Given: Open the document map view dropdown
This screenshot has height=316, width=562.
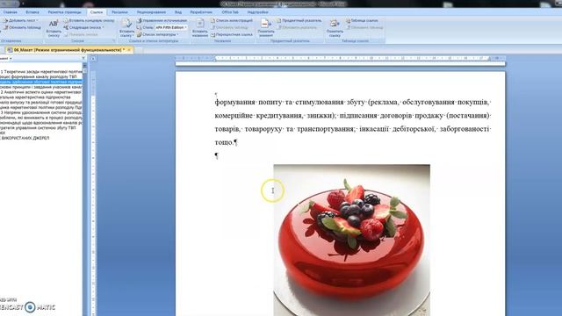Looking at the screenshot, I should [10, 58].
